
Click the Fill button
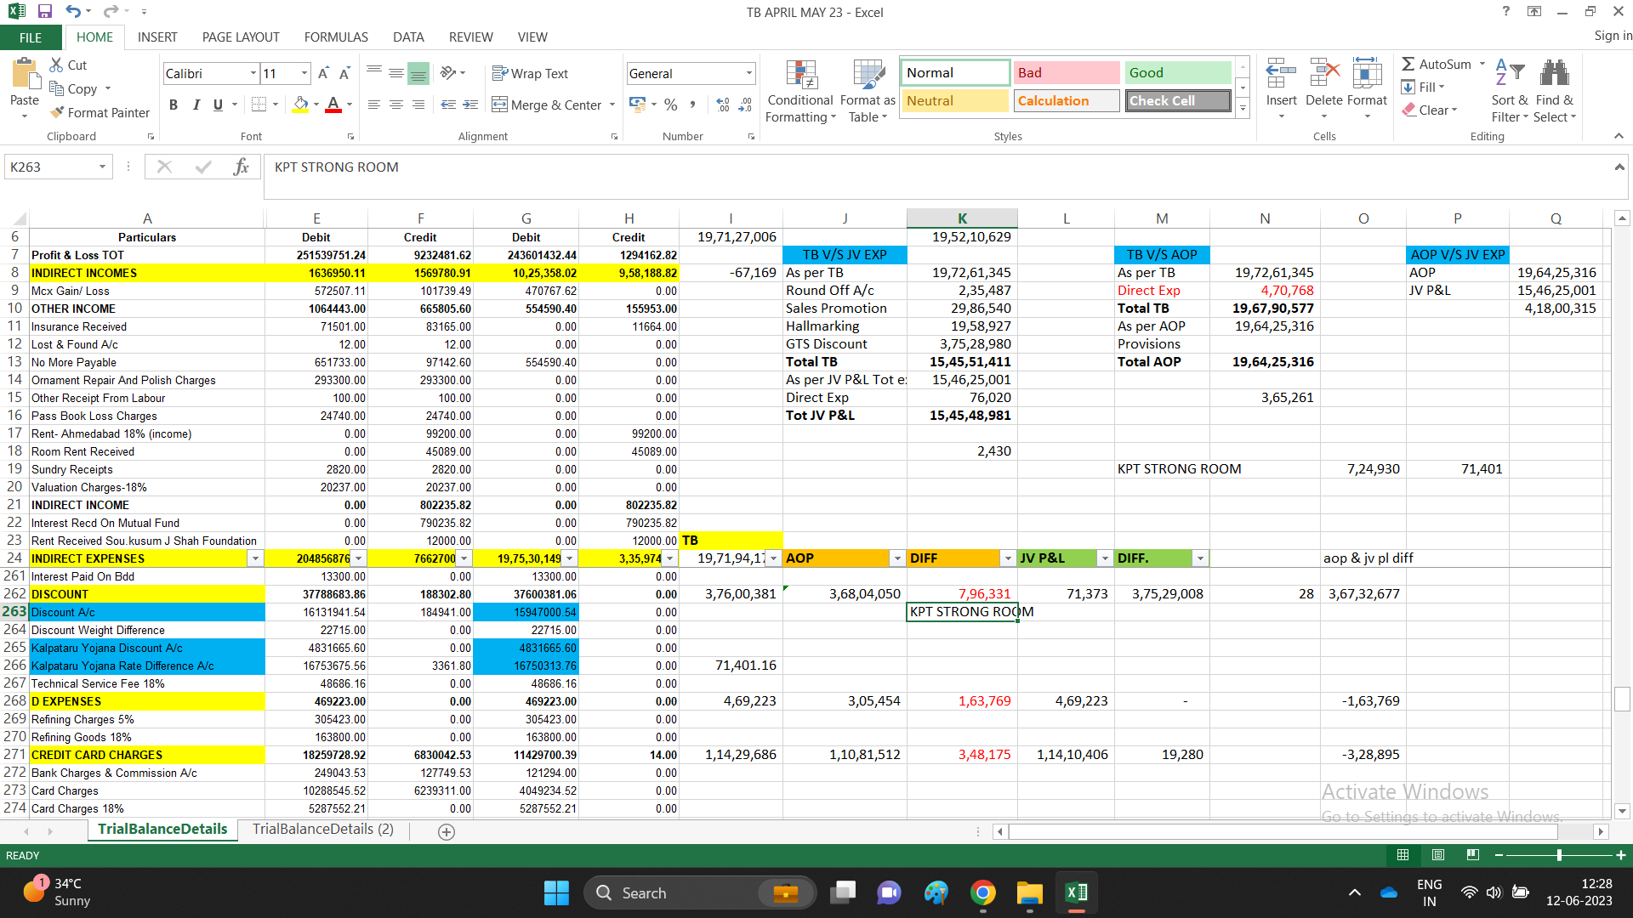point(1423,88)
